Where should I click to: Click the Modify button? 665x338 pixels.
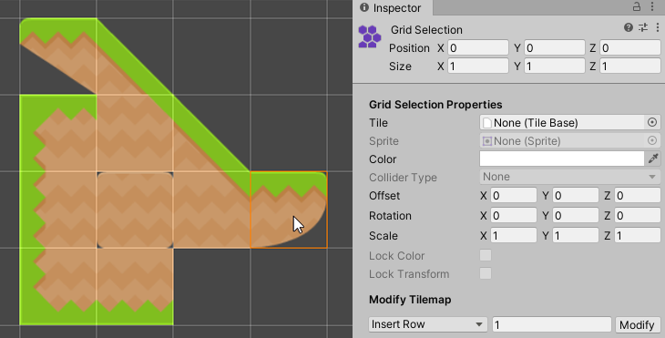(637, 325)
